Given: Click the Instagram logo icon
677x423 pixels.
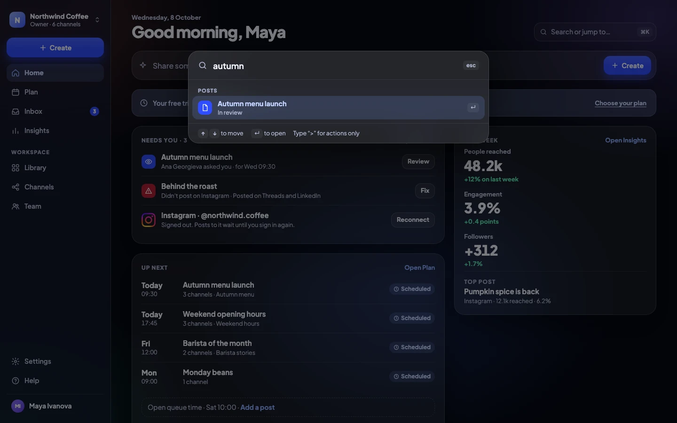Looking at the screenshot, I should [149, 220].
